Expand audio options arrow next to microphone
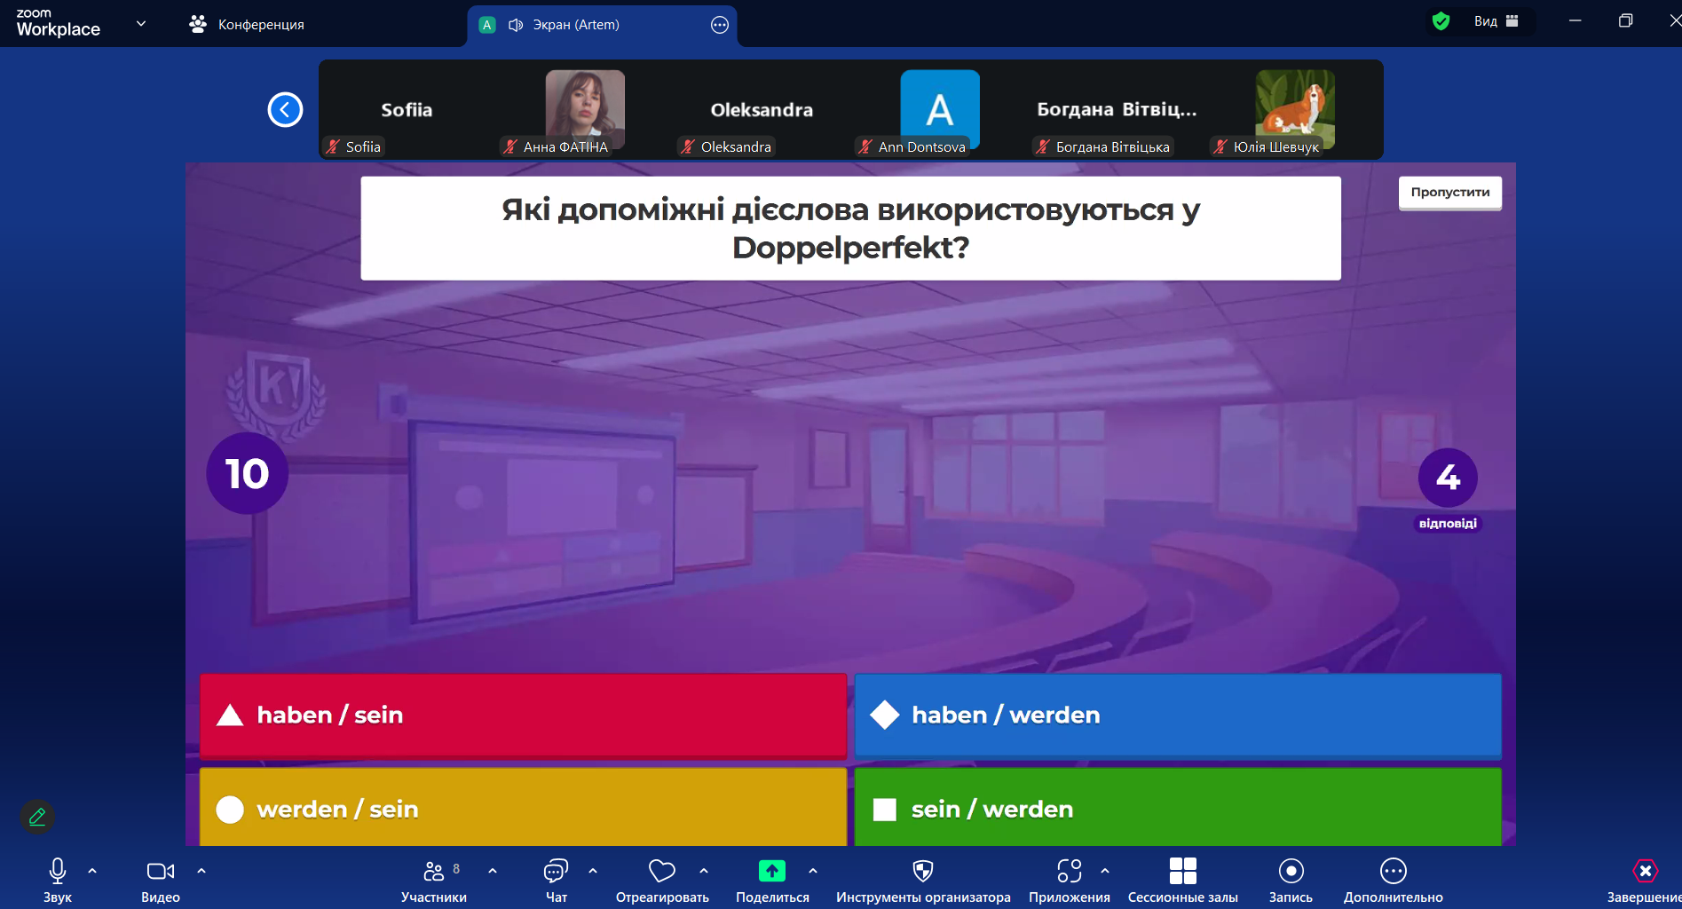This screenshot has height=909, width=1682. pos(92,871)
